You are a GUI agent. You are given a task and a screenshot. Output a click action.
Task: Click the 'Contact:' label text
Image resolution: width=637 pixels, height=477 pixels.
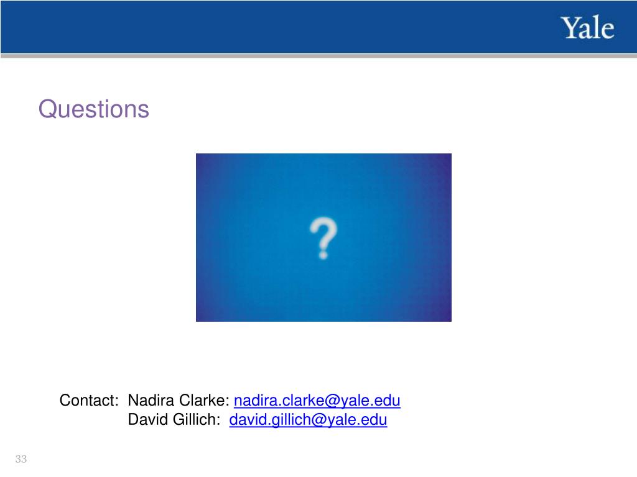point(89,401)
